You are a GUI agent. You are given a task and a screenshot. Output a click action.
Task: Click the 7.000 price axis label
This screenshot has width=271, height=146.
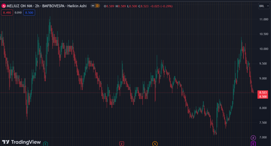tap(263, 137)
